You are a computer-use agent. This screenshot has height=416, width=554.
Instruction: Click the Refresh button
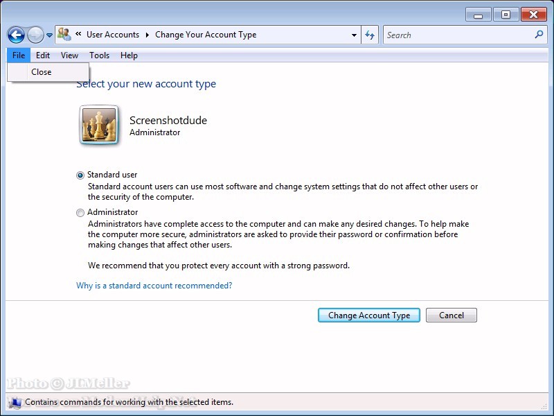click(x=370, y=35)
